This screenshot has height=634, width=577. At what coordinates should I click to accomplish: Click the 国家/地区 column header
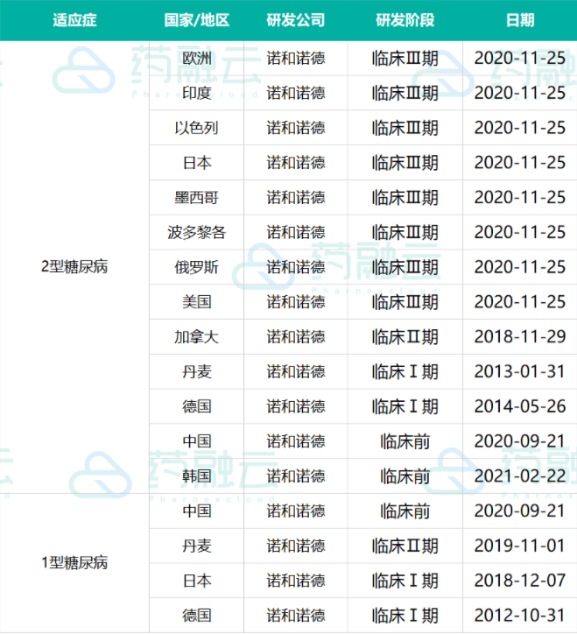[x=196, y=20]
